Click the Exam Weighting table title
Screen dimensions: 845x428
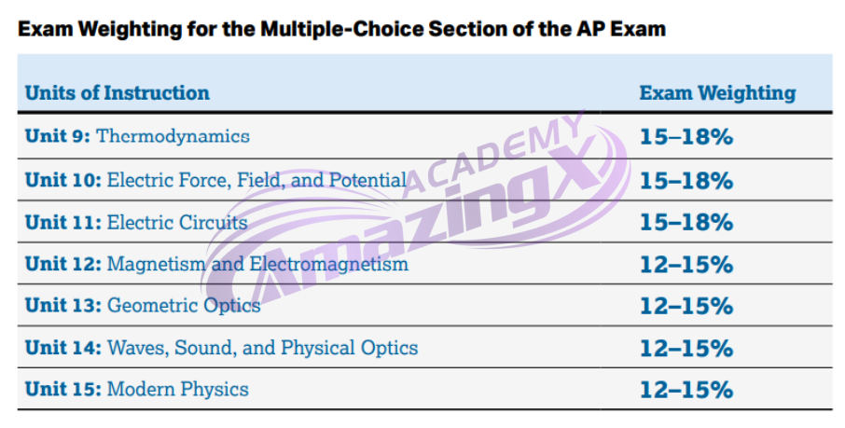pyautogui.click(x=341, y=29)
